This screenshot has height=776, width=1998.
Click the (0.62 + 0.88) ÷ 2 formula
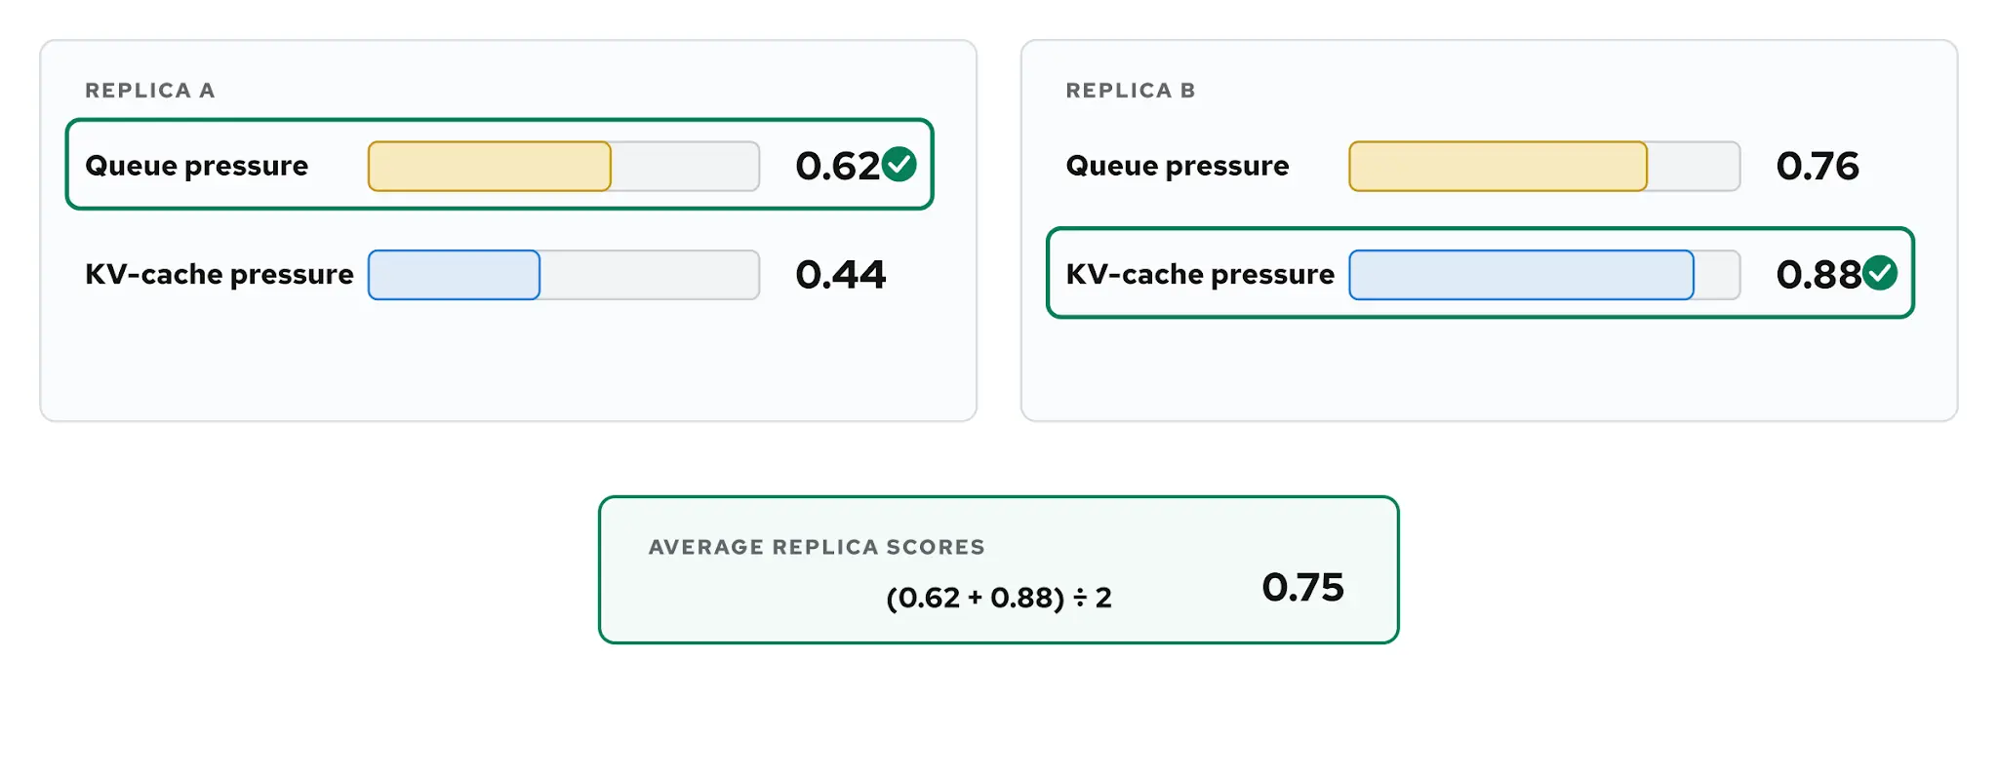click(x=999, y=598)
